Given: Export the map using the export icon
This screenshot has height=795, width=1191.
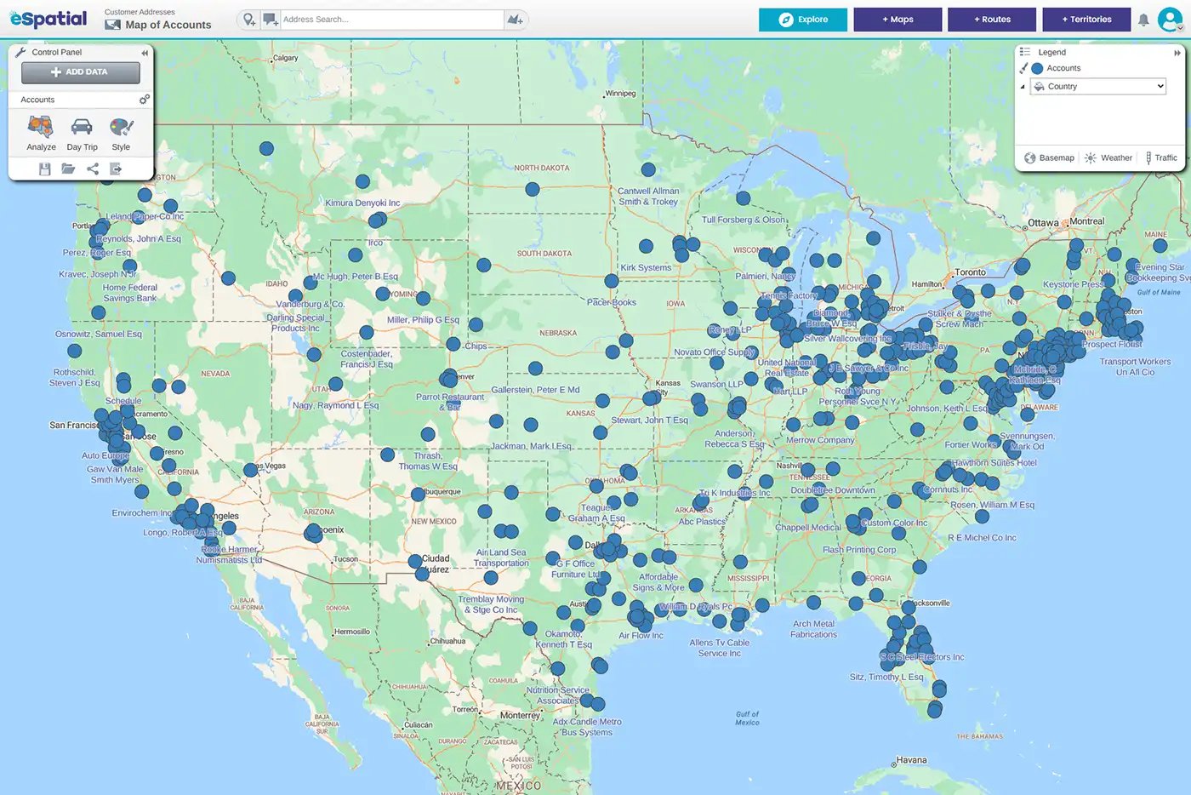Looking at the screenshot, I should coord(116,169).
